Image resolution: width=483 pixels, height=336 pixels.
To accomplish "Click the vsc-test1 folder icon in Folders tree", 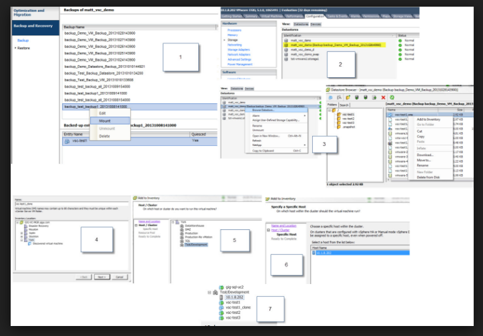I will 338,114.
